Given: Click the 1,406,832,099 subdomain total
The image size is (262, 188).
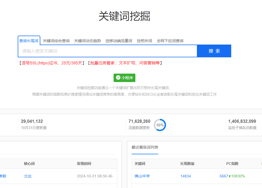Looking at the screenshot, I should tap(242, 121).
